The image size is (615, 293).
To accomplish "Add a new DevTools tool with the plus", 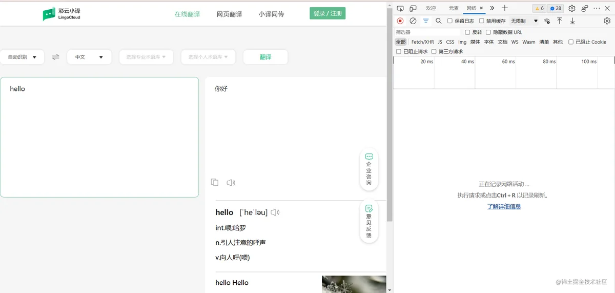I will pos(505,8).
